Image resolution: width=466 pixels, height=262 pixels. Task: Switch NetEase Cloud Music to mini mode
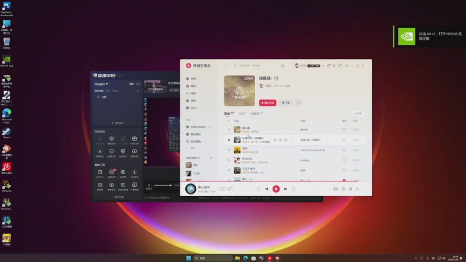click(347, 66)
